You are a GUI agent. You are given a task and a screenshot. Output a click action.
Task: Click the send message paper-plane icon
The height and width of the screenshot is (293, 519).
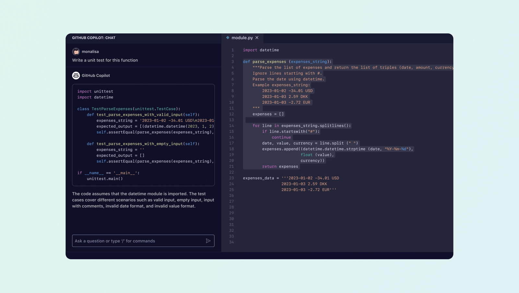point(209,241)
